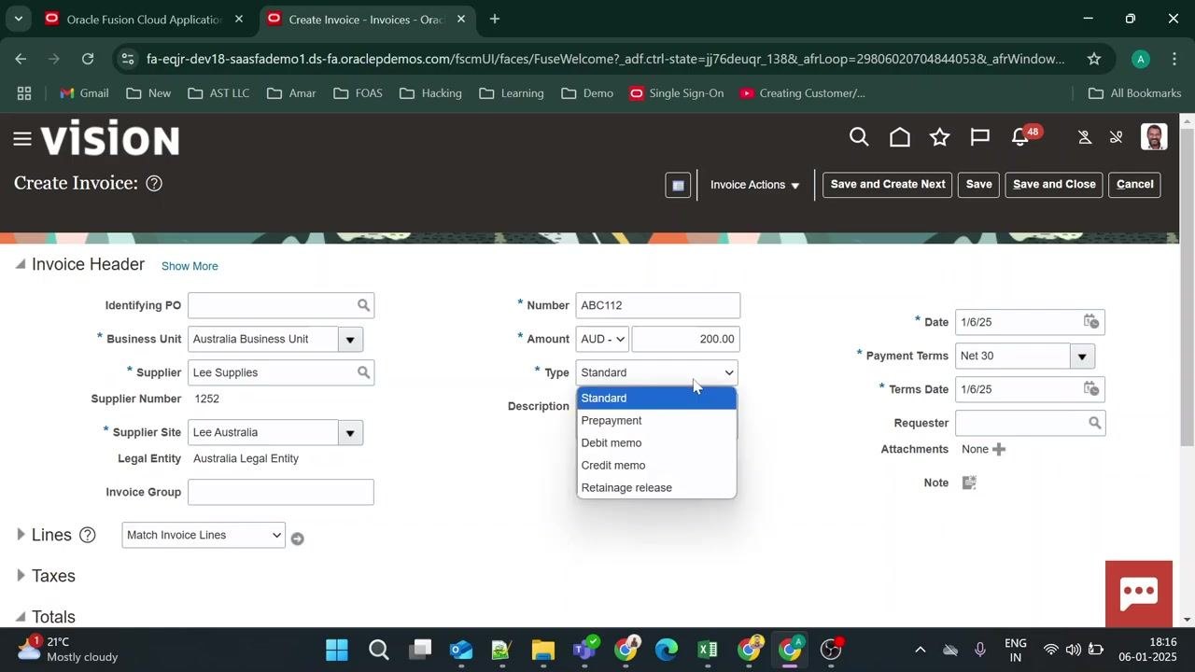Screen dimensions: 1195x672
Task: Open Excel from the taskbar
Action: click(x=708, y=649)
